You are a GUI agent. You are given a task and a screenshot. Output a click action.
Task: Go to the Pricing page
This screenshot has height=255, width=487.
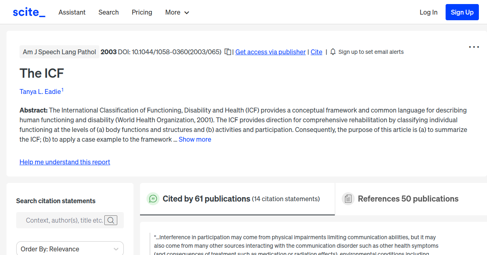click(142, 12)
